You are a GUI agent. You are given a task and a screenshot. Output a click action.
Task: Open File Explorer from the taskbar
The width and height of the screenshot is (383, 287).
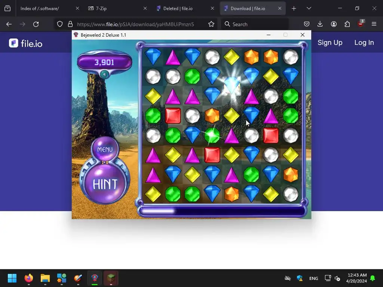[x=45, y=278]
